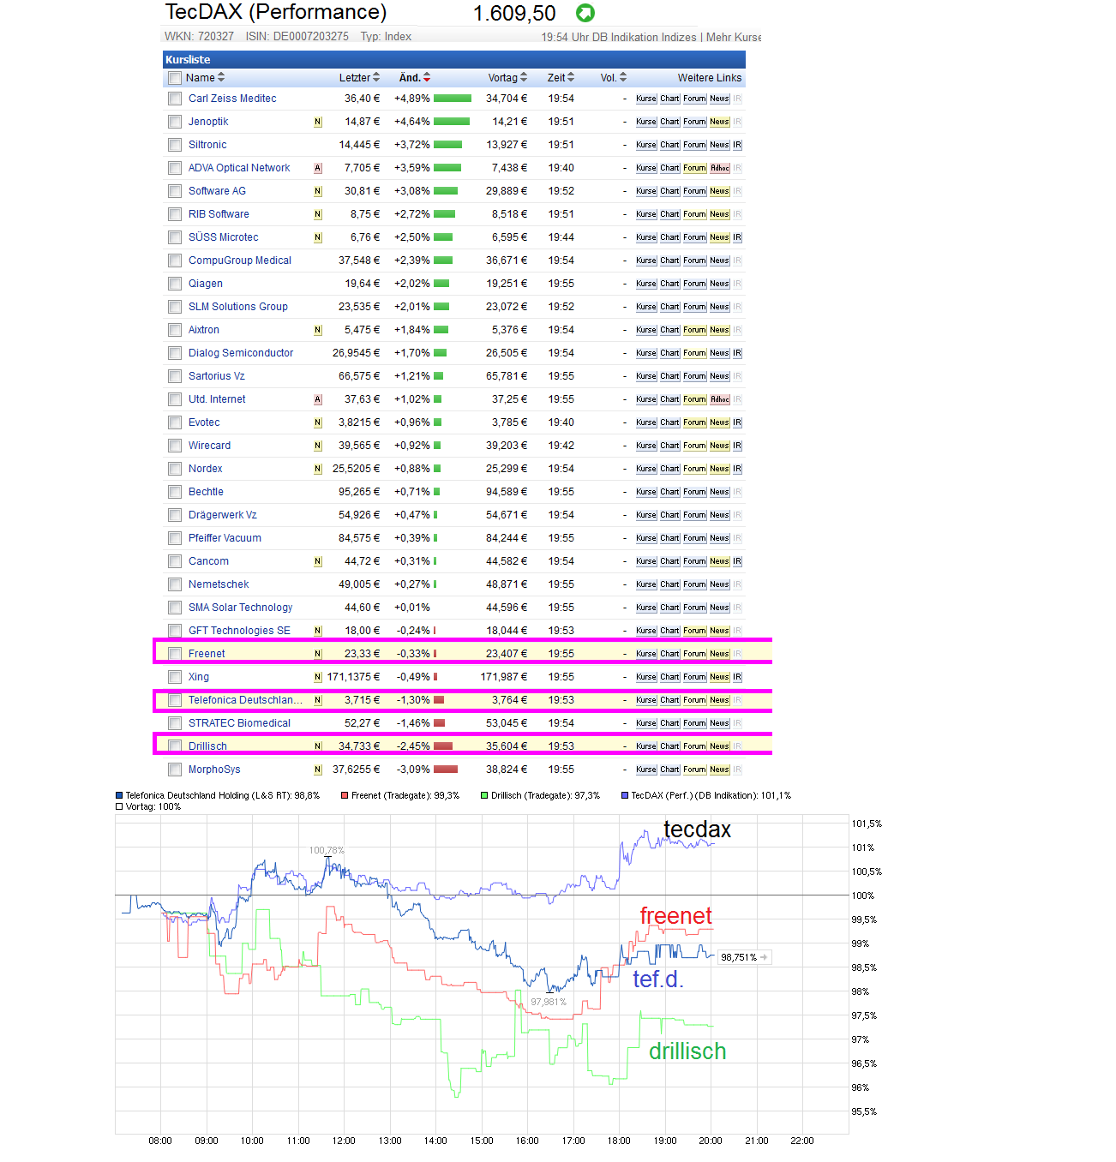Click the Freenet (Tradegate) legend color square

click(x=345, y=795)
